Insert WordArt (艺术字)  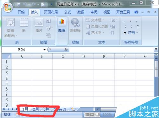(95, 33)
